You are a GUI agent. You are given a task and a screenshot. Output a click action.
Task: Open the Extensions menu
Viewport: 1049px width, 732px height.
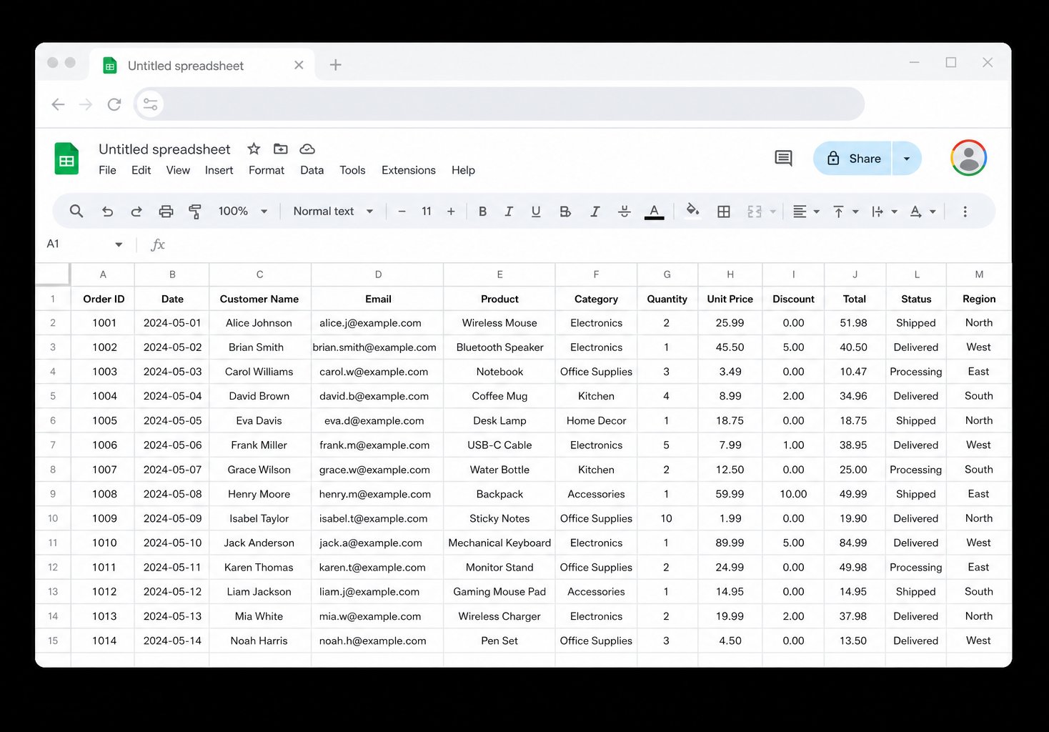tap(409, 170)
